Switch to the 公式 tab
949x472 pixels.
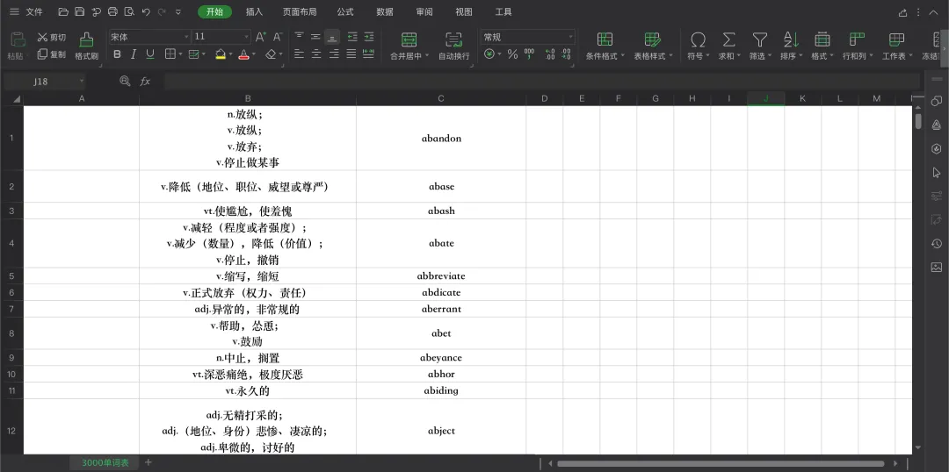tap(345, 12)
